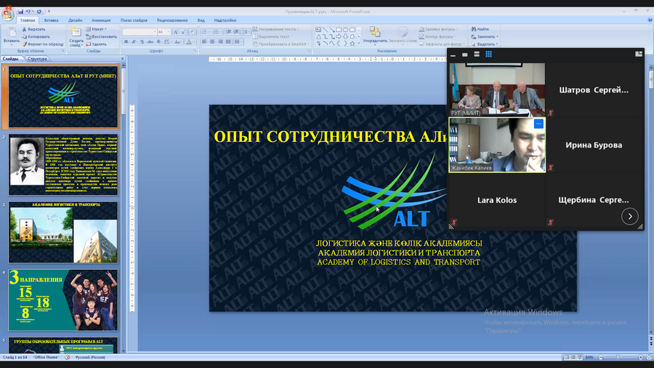Screen dimensions: 654x368
Task: Select slide 3 thumbnail Академия логистики
Action: tap(63, 233)
